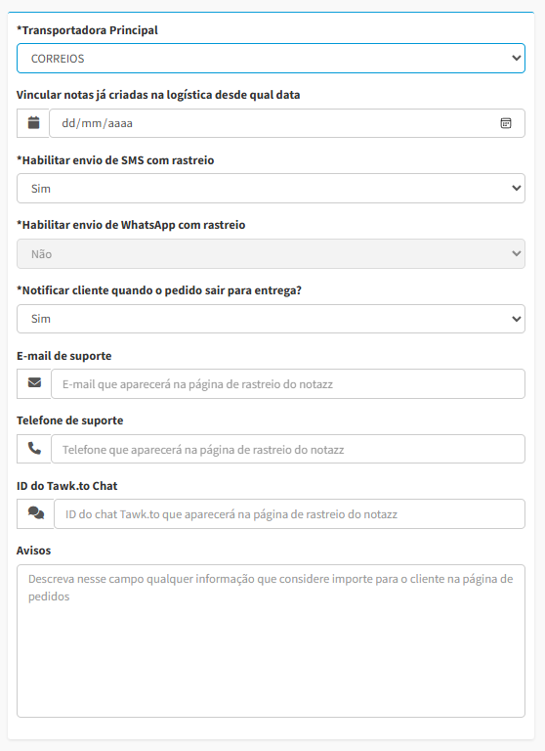The width and height of the screenshot is (545, 751).
Task: Click the E-mail de suporte label
Action: click(64, 356)
